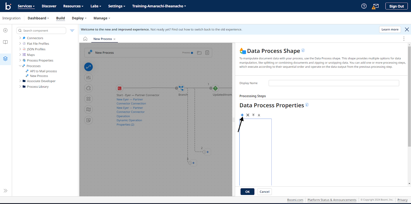Open the Labs dropdown
Image resolution: width=411 pixels, height=204 pixels.
(x=96, y=6)
